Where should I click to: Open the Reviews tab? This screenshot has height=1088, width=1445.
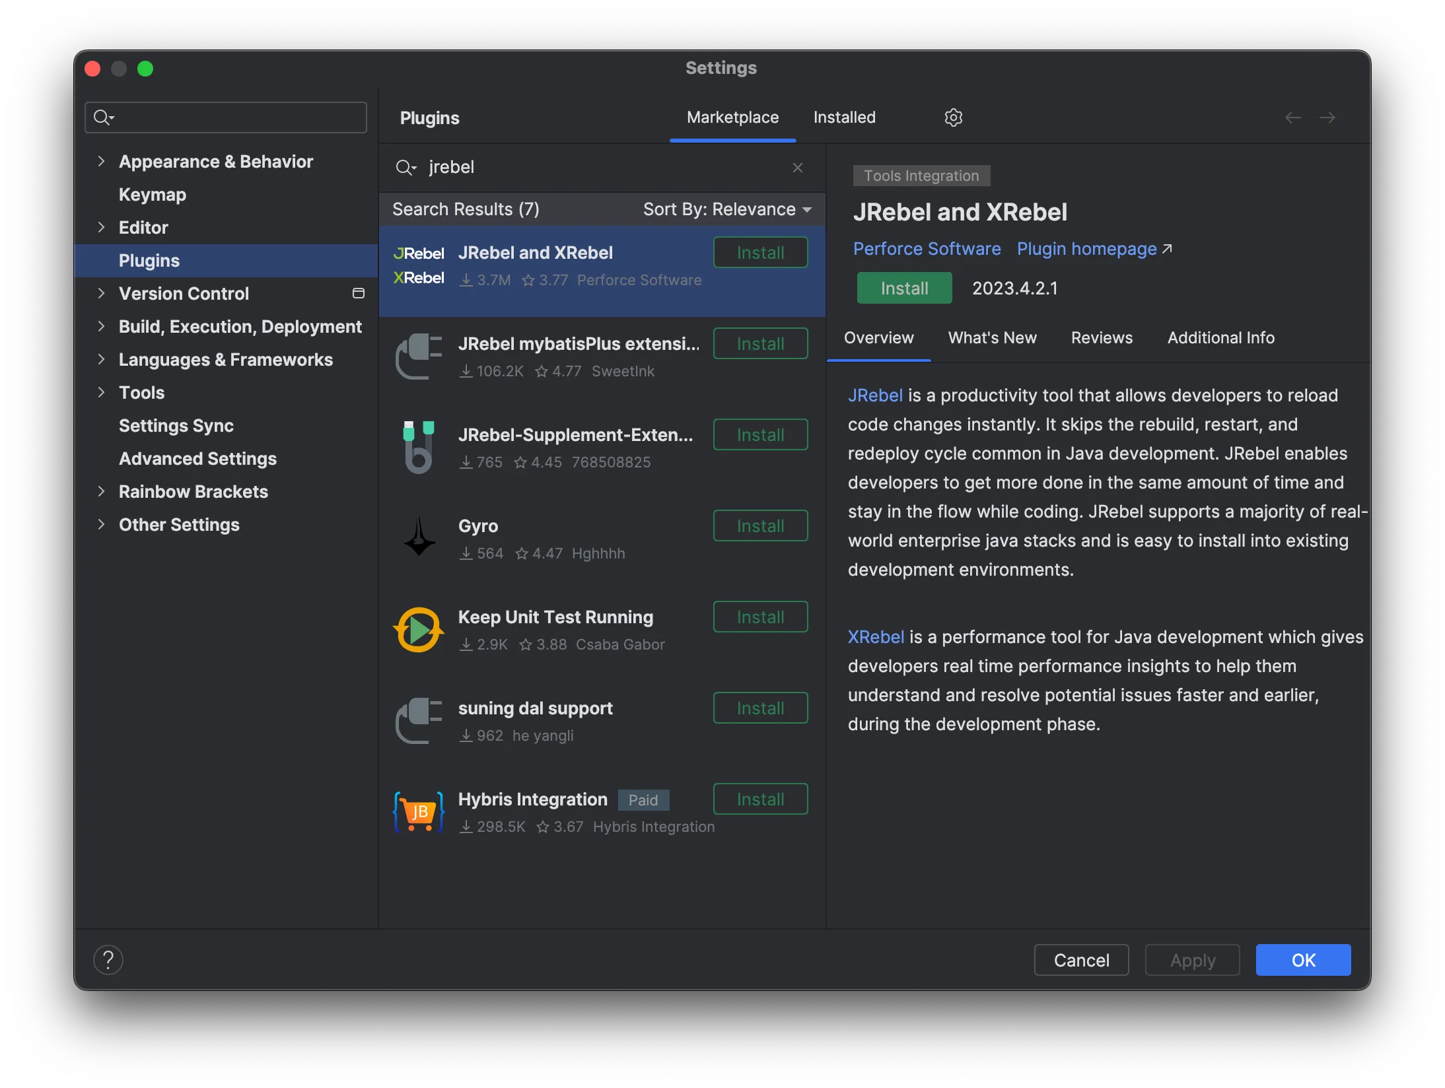(1102, 338)
